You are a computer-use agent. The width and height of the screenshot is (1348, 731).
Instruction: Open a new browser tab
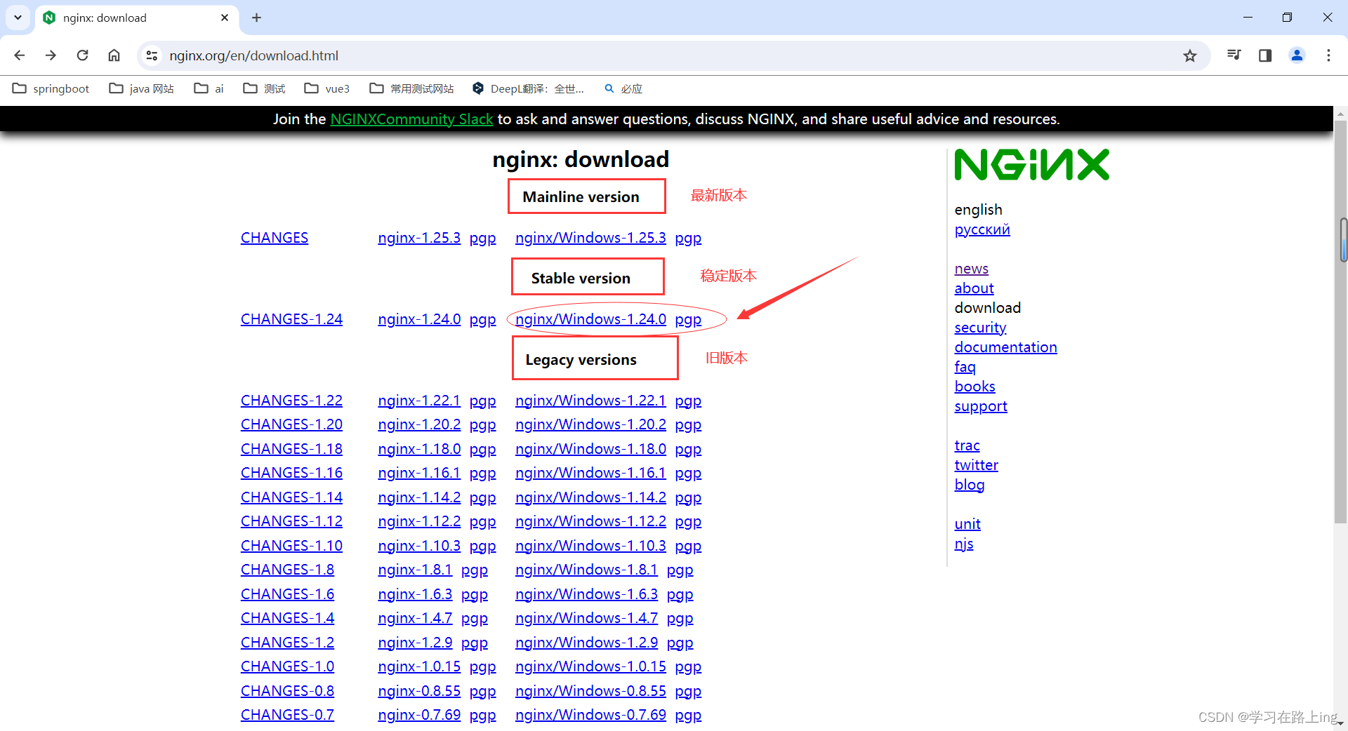pyautogui.click(x=256, y=18)
